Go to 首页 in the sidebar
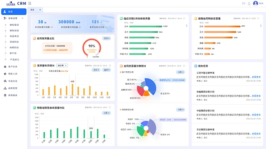266x149 pixels. pos(14,12)
